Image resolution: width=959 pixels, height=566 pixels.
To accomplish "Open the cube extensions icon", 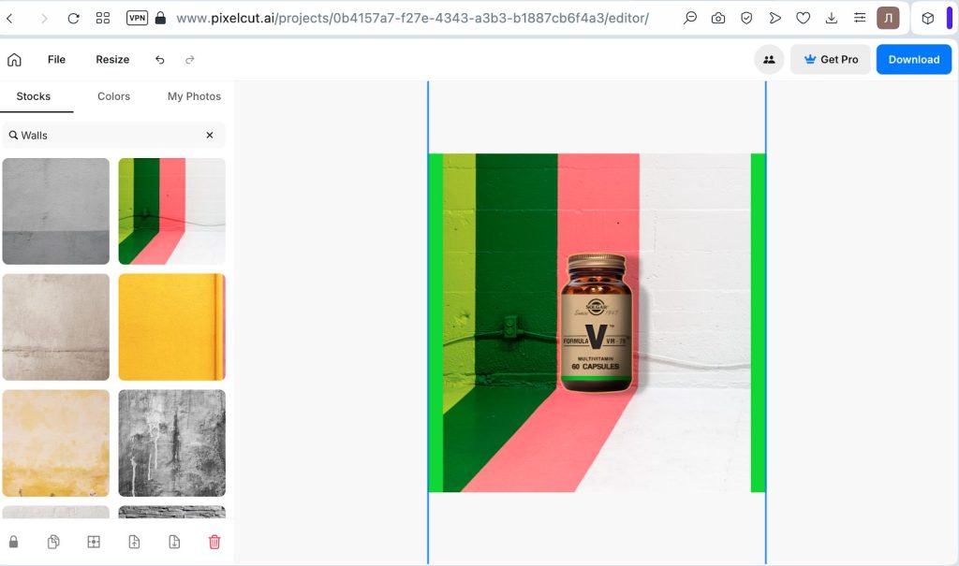I will click(x=928, y=19).
